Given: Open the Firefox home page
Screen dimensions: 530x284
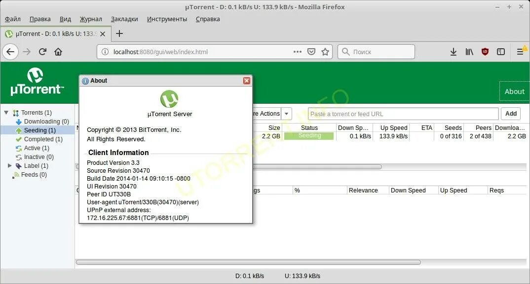Looking at the screenshot, I should [58, 52].
